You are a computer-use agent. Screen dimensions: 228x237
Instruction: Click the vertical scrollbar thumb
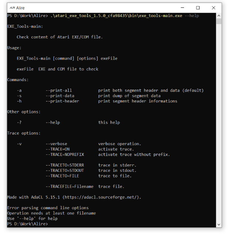pos(219,21)
